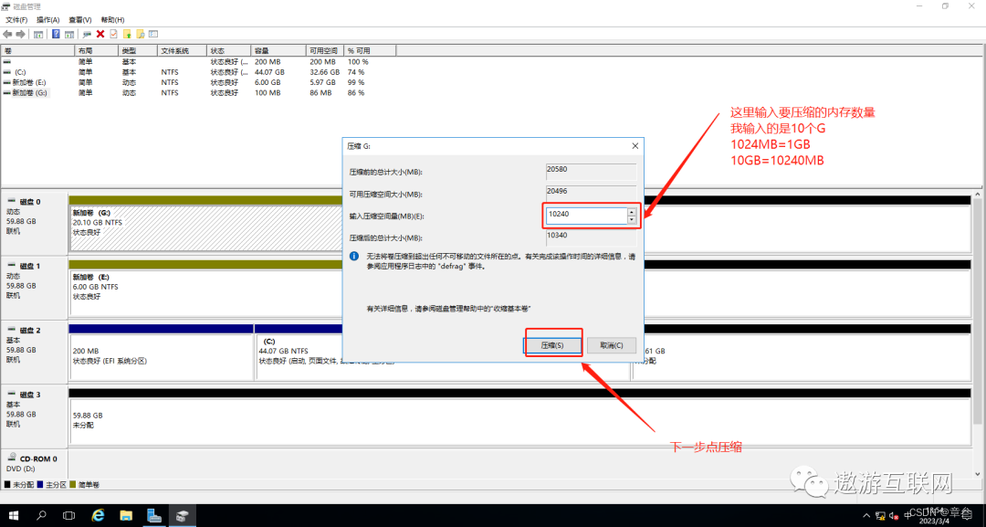The width and height of the screenshot is (986, 527).
Task: Click the scroll-up arrow of disk pane scrollbar
Action: coord(978,195)
